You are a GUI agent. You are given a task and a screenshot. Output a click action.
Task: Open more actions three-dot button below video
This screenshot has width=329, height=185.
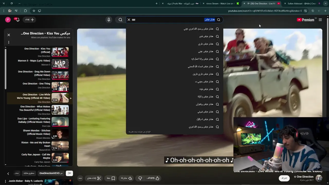point(80,178)
